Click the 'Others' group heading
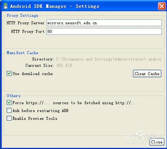 14,96
